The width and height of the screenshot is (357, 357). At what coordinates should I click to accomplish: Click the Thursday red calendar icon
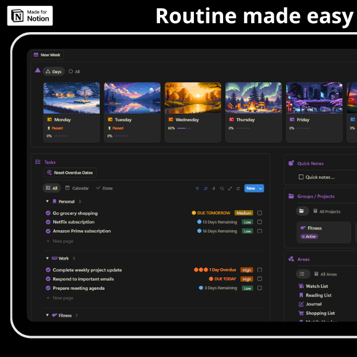tap(231, 120)
